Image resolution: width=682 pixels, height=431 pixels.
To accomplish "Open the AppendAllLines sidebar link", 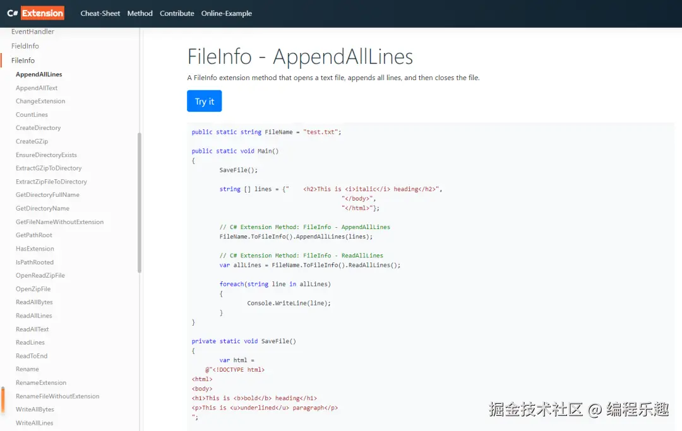I will (39, 74).
